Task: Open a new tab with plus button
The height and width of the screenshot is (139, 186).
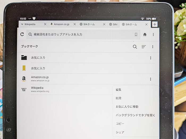Action: pyautogui.click(x=155, y=24)
